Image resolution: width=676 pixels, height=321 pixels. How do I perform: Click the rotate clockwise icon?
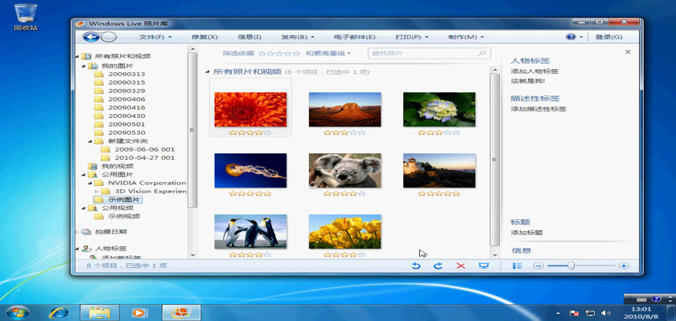439,266
